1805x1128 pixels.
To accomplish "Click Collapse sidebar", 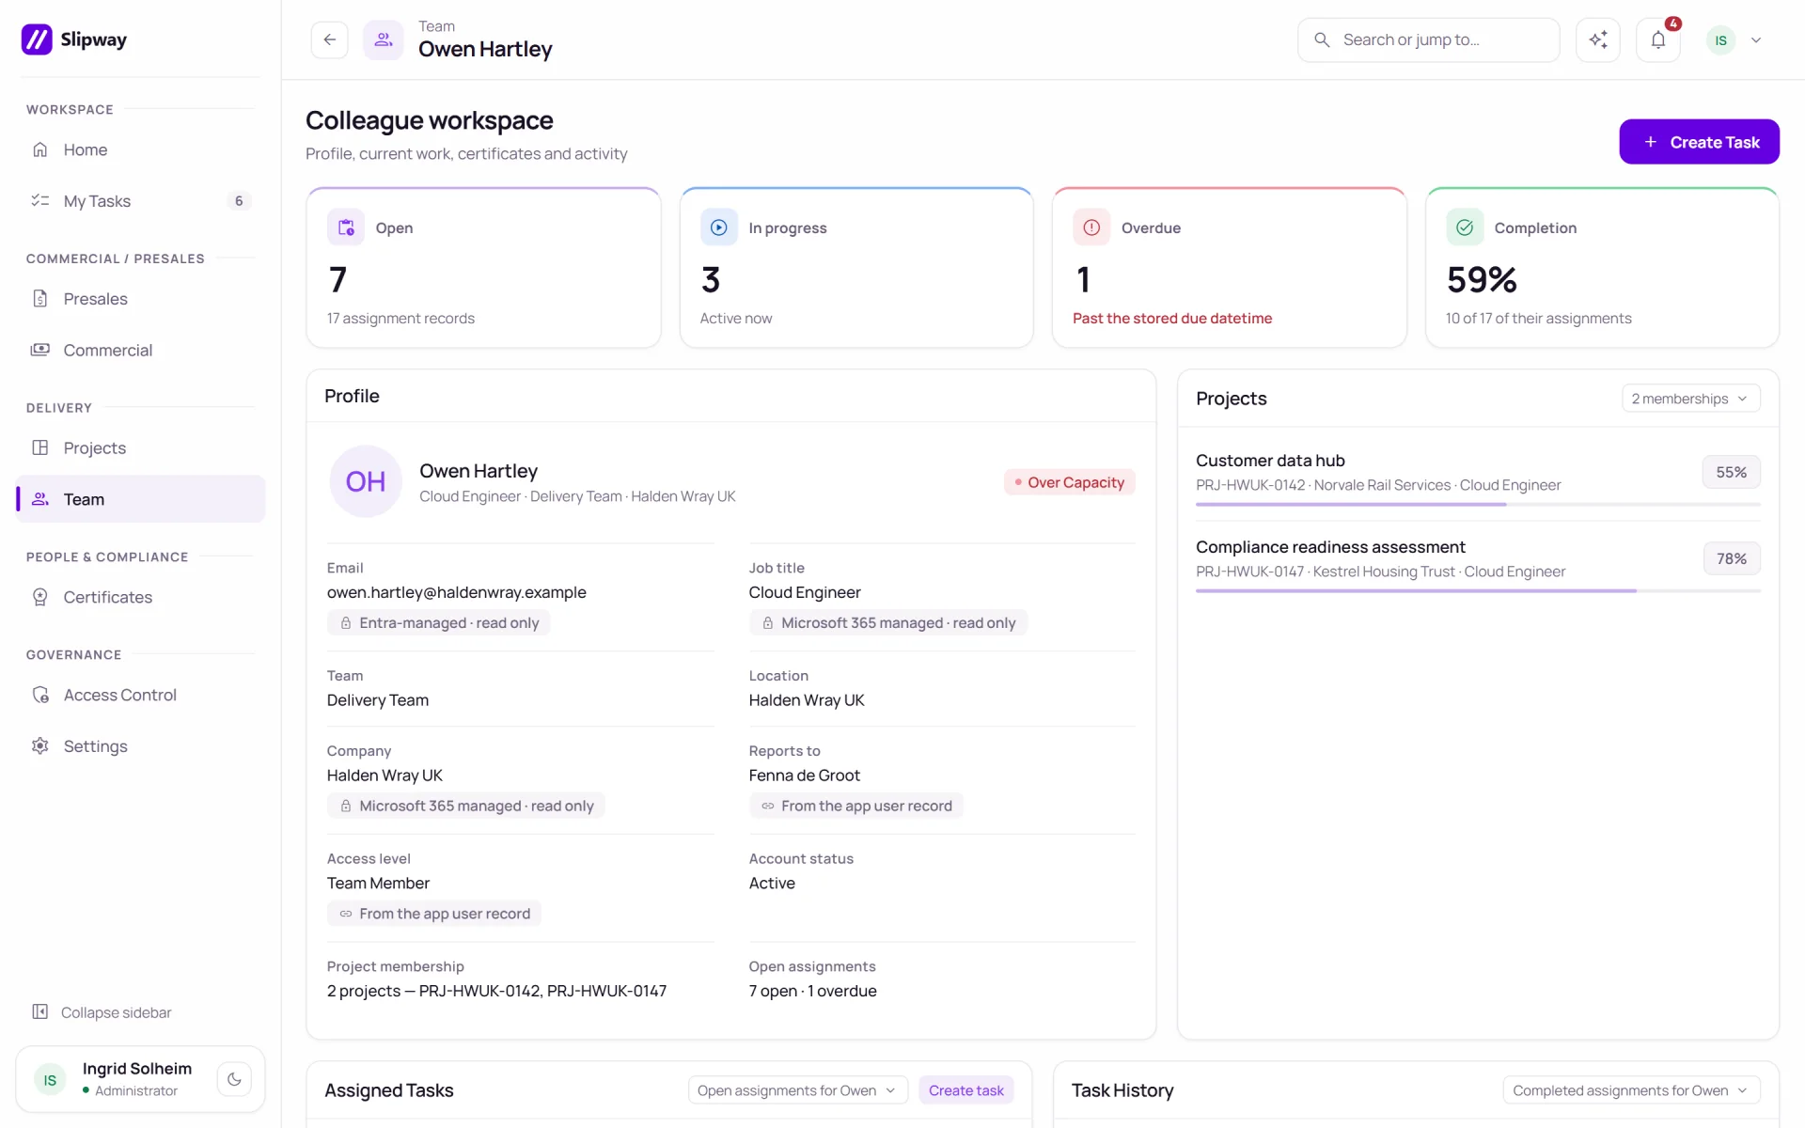I will [x=116, y=1012].
